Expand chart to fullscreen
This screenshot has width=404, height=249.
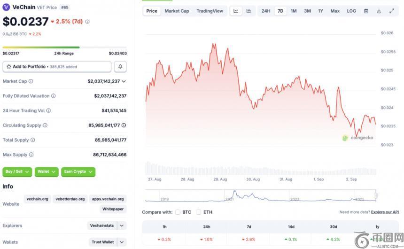pyautogui.click(x=392, y=11)
